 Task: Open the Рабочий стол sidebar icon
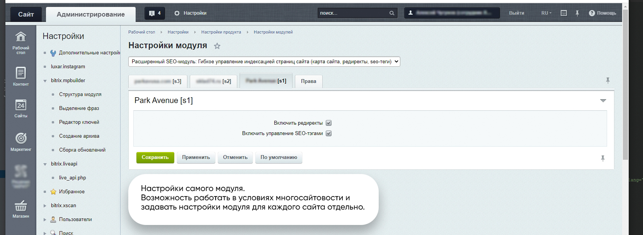[20, 37]
